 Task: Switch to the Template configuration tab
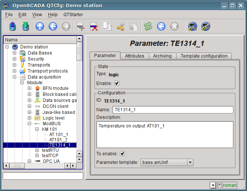[x=204, y=56]
